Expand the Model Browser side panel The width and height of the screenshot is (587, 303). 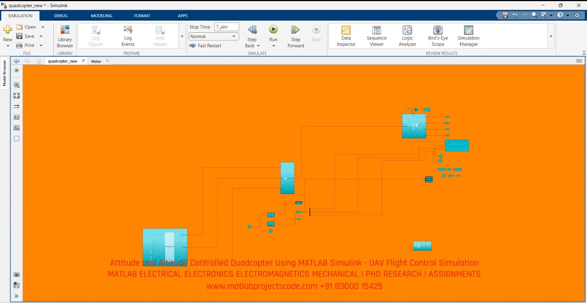click(x=5, y=73)
